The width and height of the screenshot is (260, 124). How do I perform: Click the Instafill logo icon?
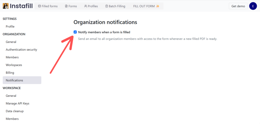(x=6, y=6)
